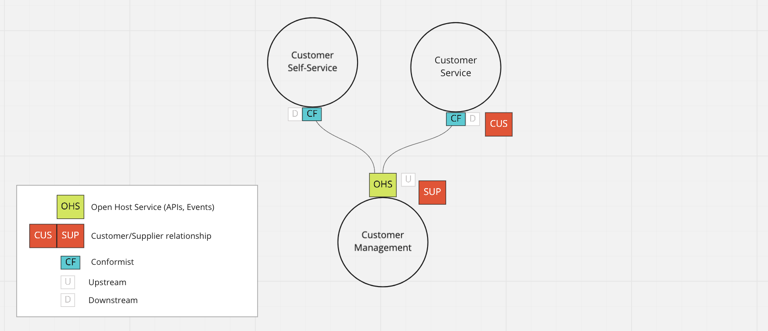This screenshot has width=768, height=331.
Task: Select the D tag below Customer Service
Action: [x=473, y=119]
